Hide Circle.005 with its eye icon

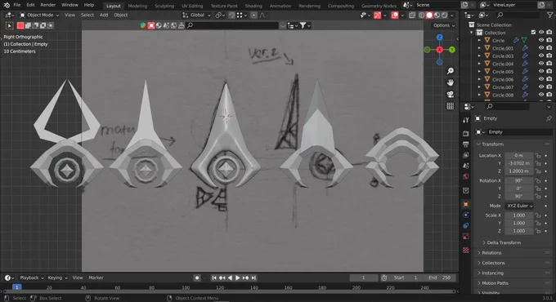pyautogui.click(x=541, y=71)
